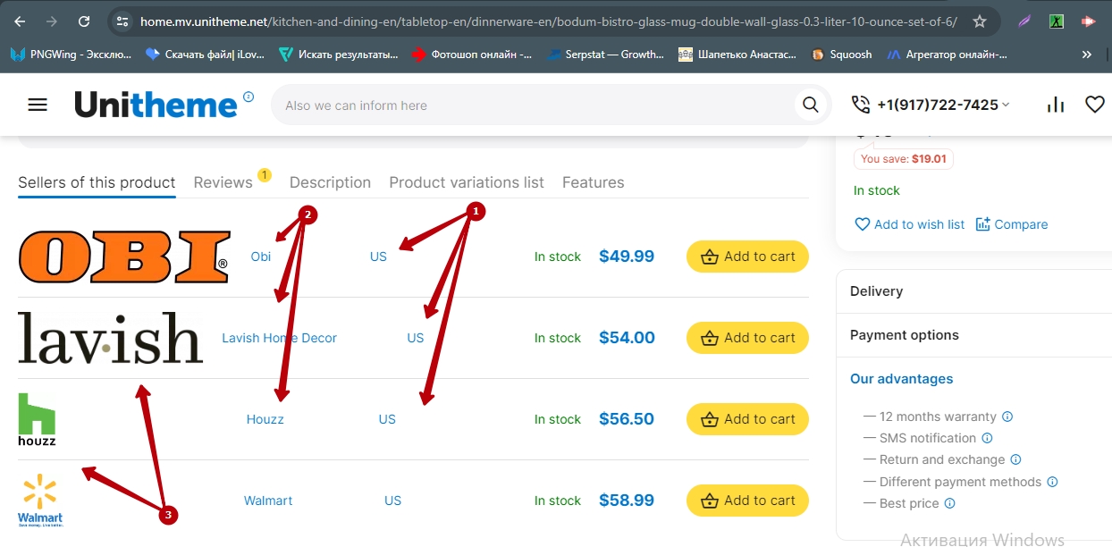
Task: Click the houzz seller logo
Action: (37, 419)
